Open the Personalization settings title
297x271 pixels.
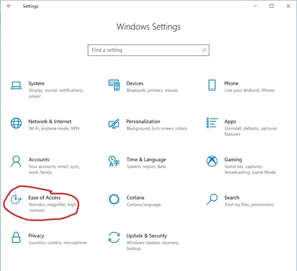click(143, 122)
